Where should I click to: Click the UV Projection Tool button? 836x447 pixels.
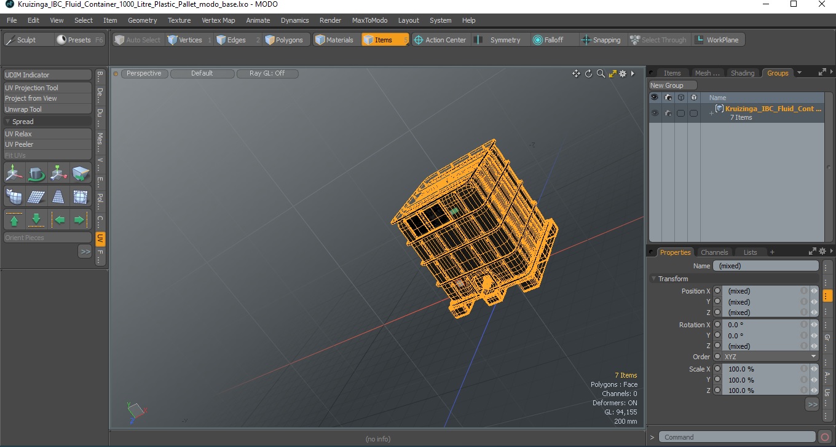tap(47, 88)
